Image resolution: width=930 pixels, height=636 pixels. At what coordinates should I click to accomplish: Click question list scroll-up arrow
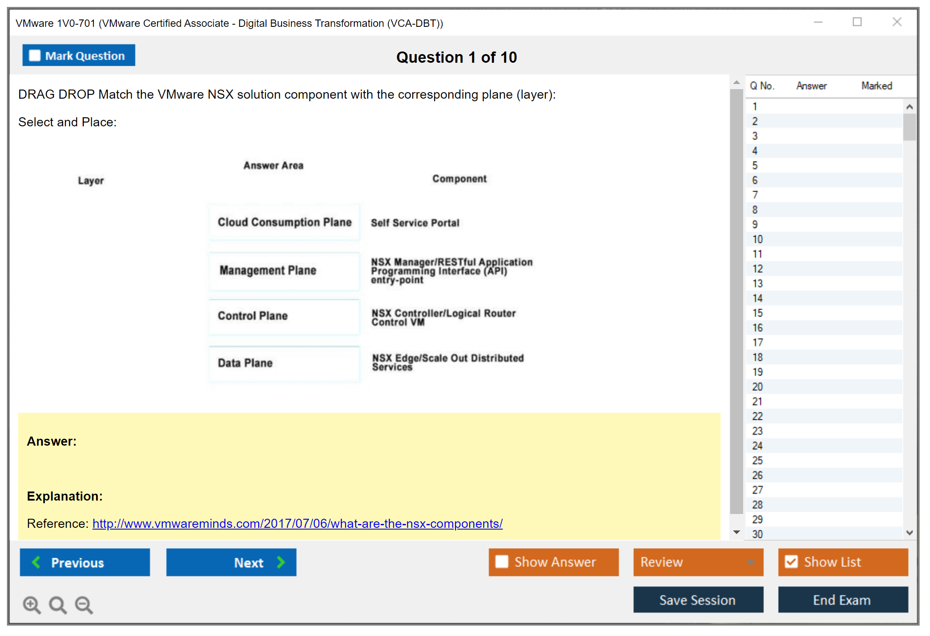[x=909, y=107]
